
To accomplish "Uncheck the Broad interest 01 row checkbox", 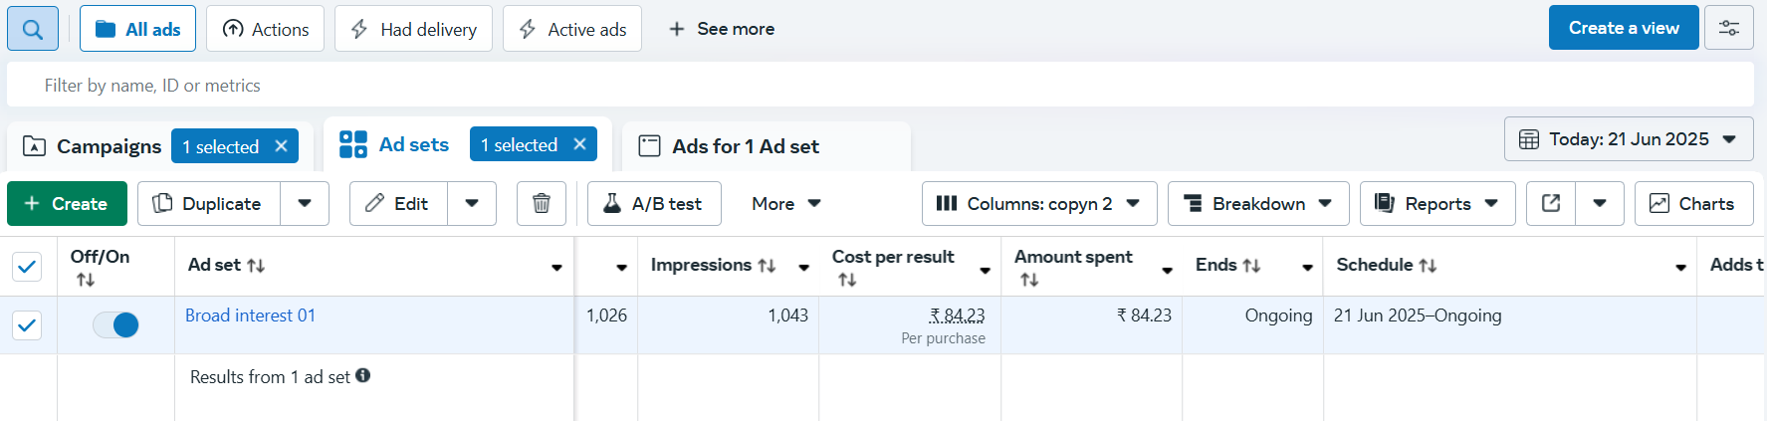I will 27,324.
